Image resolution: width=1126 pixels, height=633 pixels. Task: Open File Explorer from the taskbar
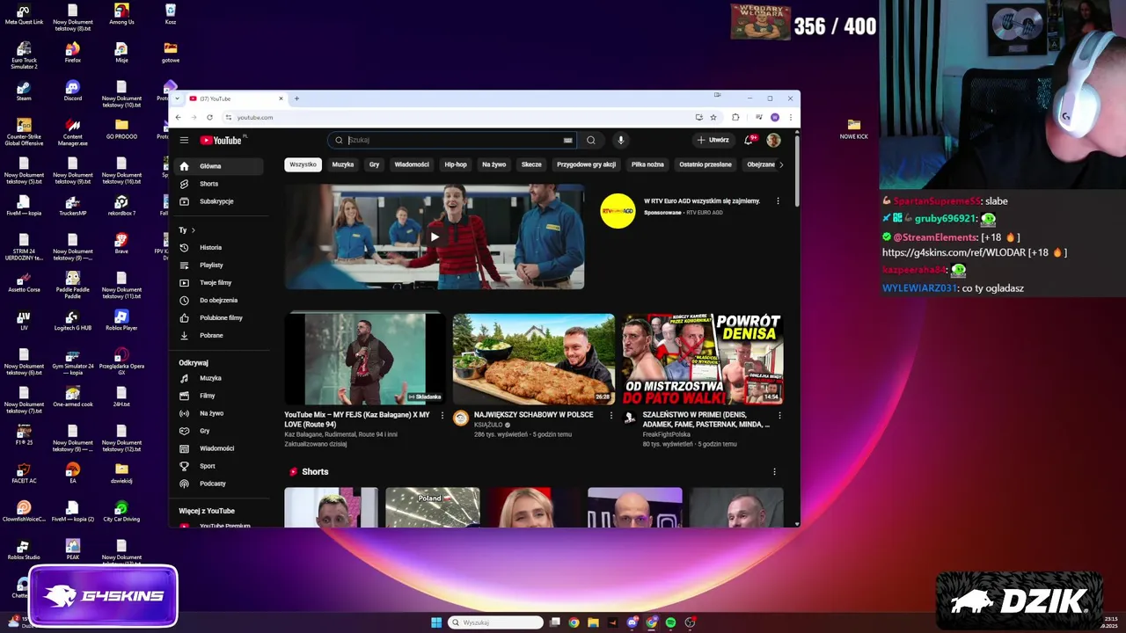[593, 622]
